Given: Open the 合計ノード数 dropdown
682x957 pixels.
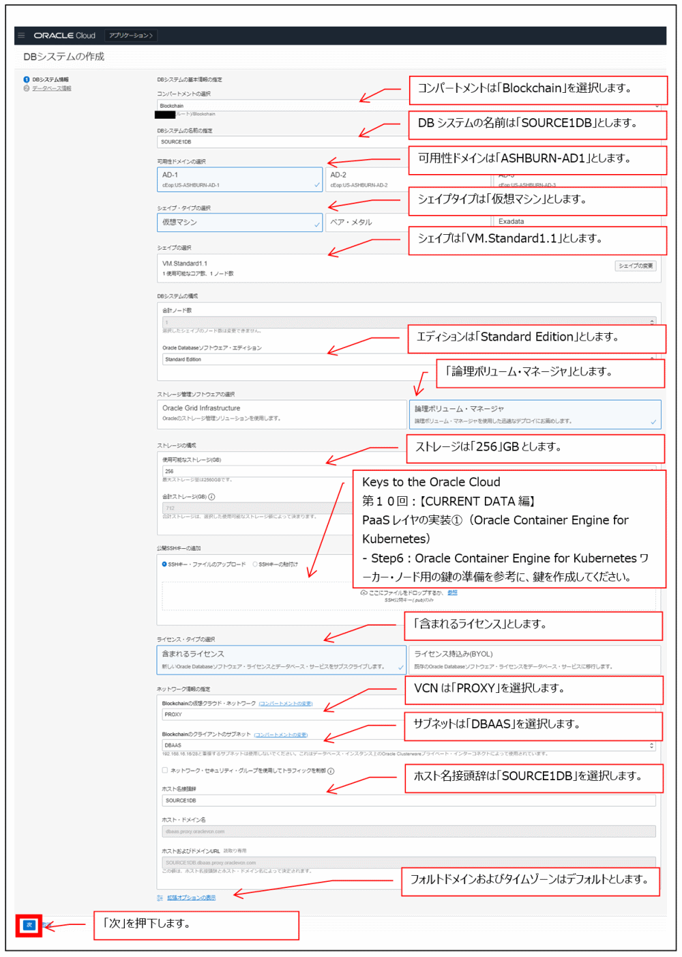Looking at the screenshot, I should coord(409,322).
